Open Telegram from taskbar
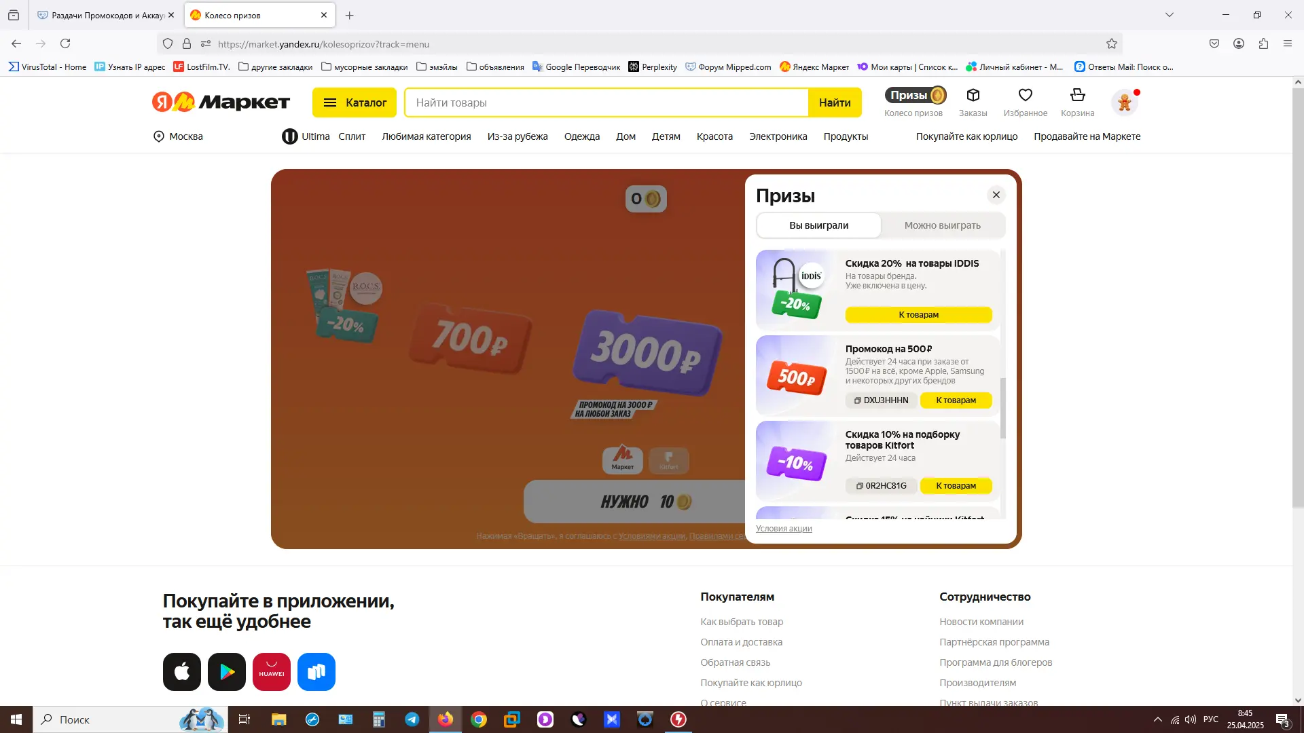This screenshot has width=1304, height=733. point(412,719)
